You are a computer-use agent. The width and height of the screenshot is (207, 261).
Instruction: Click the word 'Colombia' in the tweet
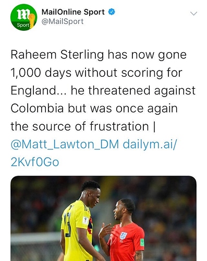click(x=37, y=108)
